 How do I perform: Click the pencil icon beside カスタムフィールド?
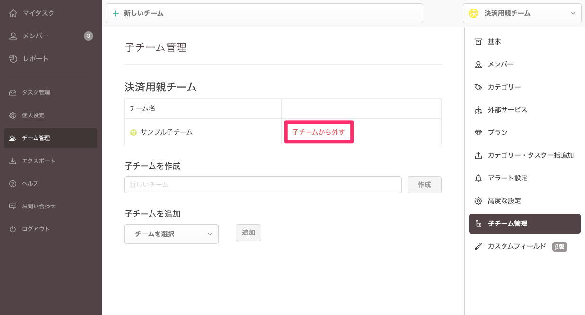tap(479, 246)
